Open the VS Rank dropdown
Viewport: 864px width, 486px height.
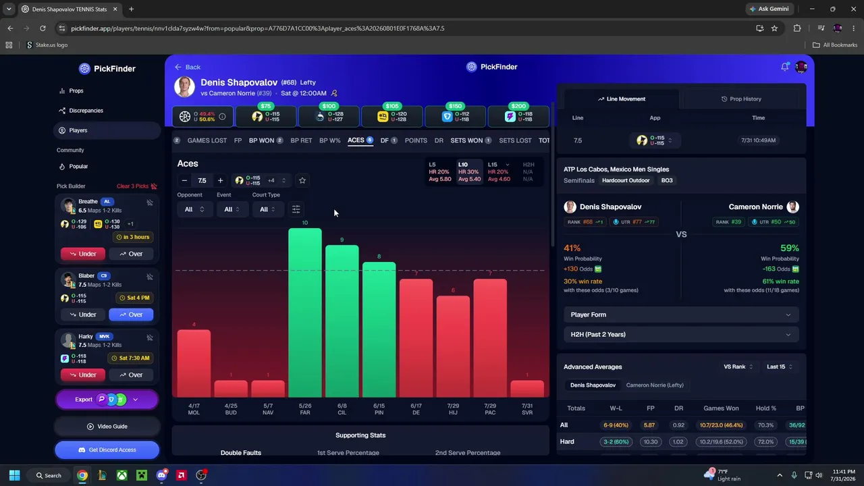[738, 367]
